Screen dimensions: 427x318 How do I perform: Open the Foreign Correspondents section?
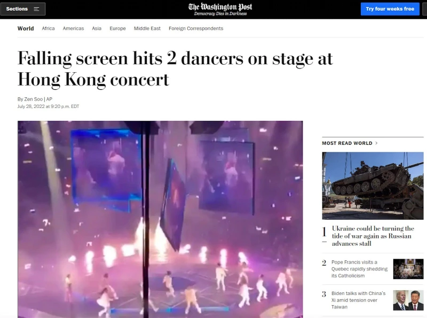point(195,28)
